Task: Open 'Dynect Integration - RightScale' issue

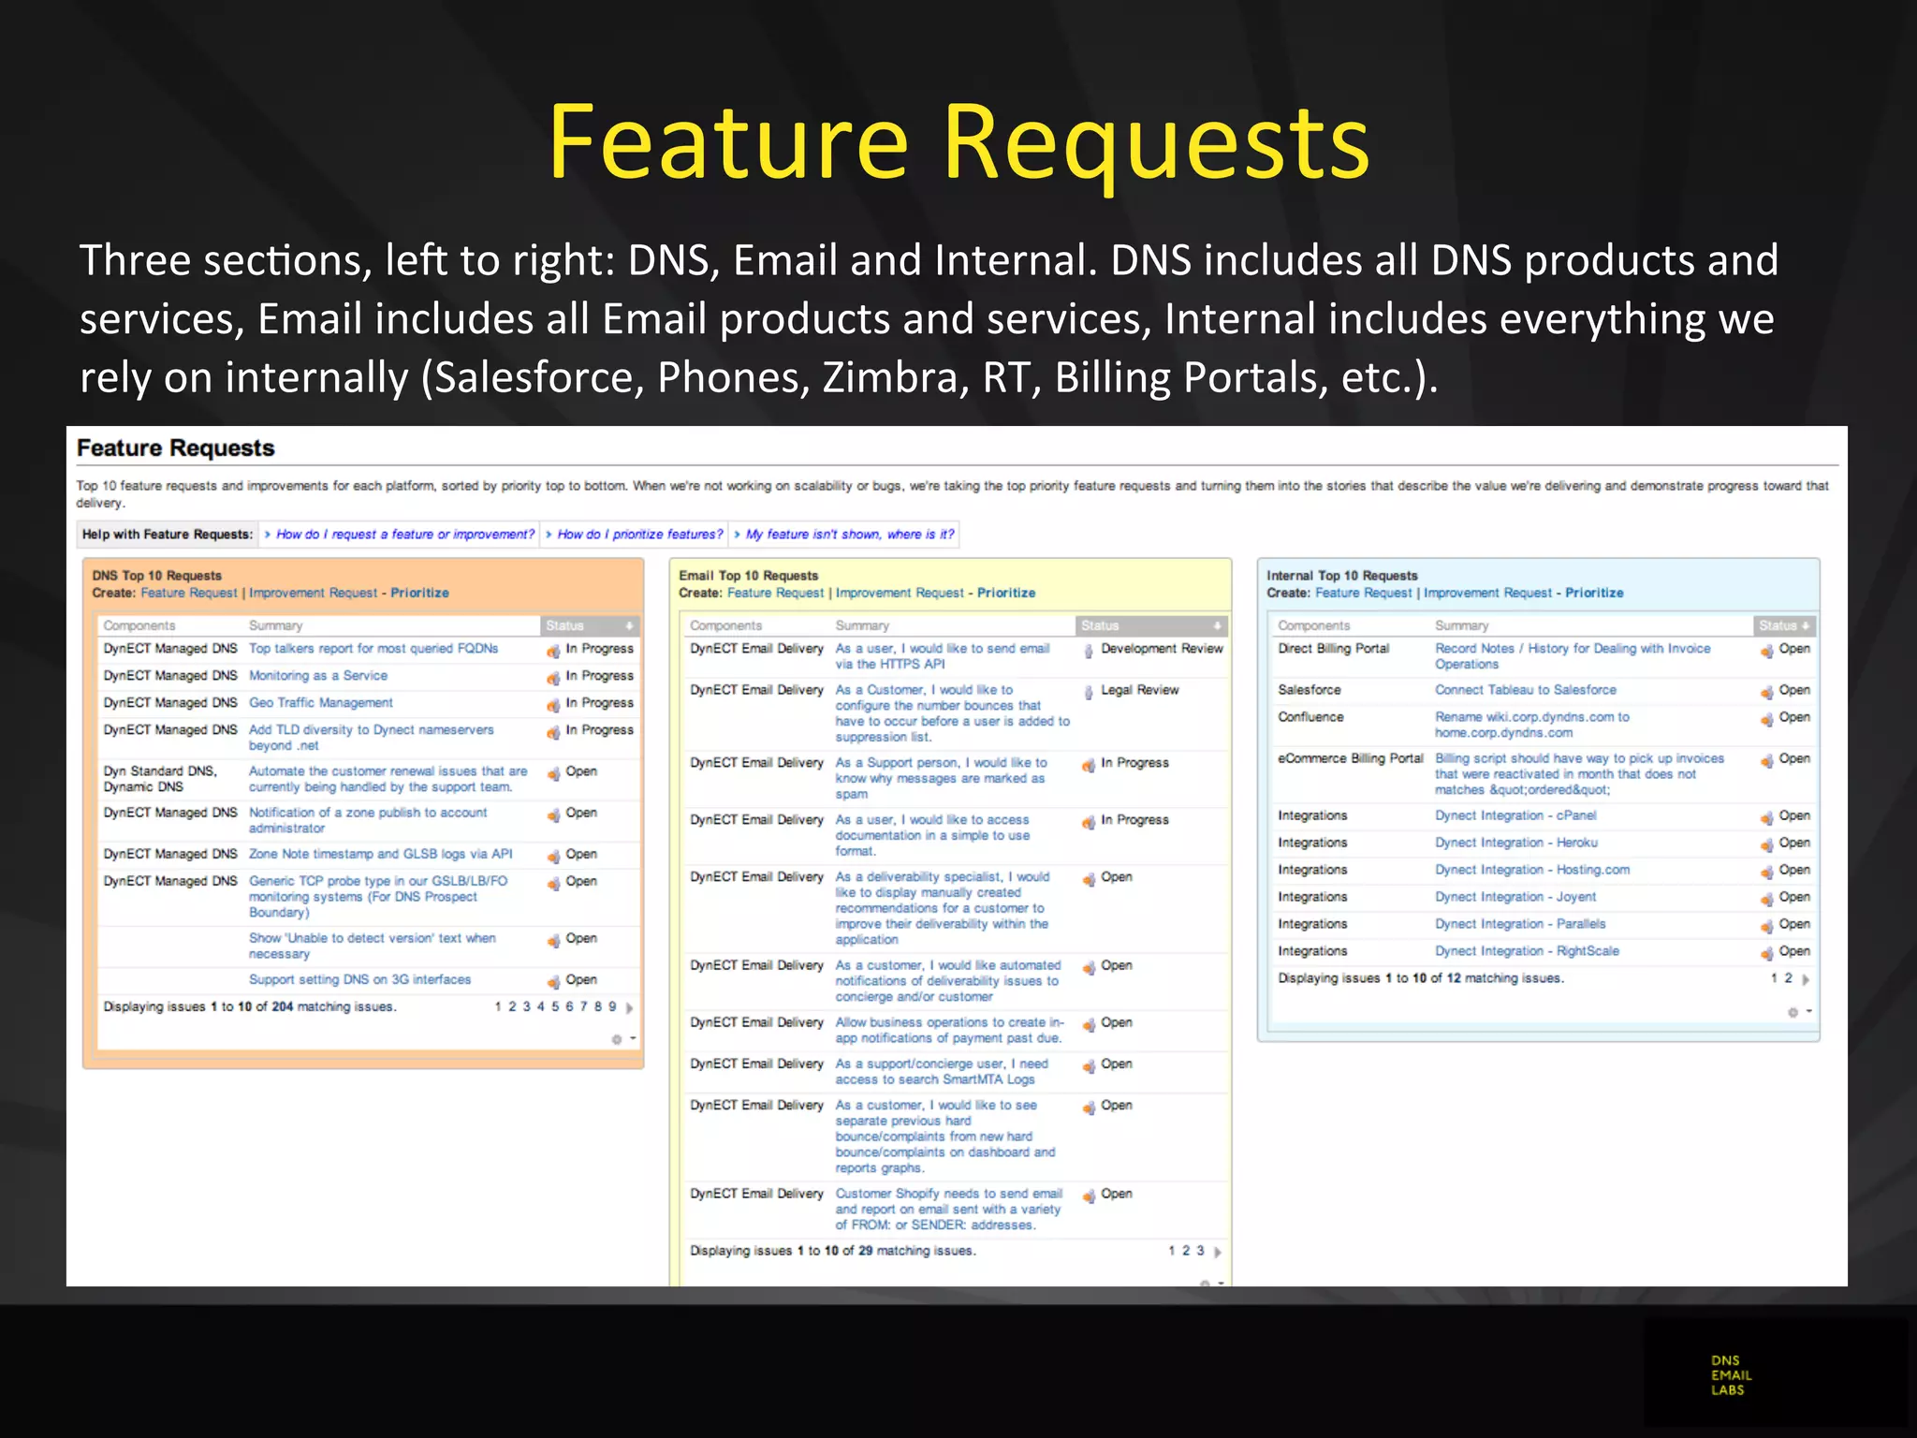Action: coord(1527,952)
